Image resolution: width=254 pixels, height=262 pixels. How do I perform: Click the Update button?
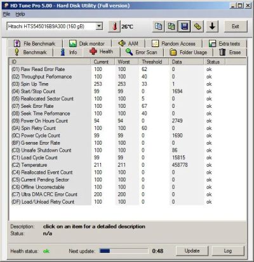[192, 251]
